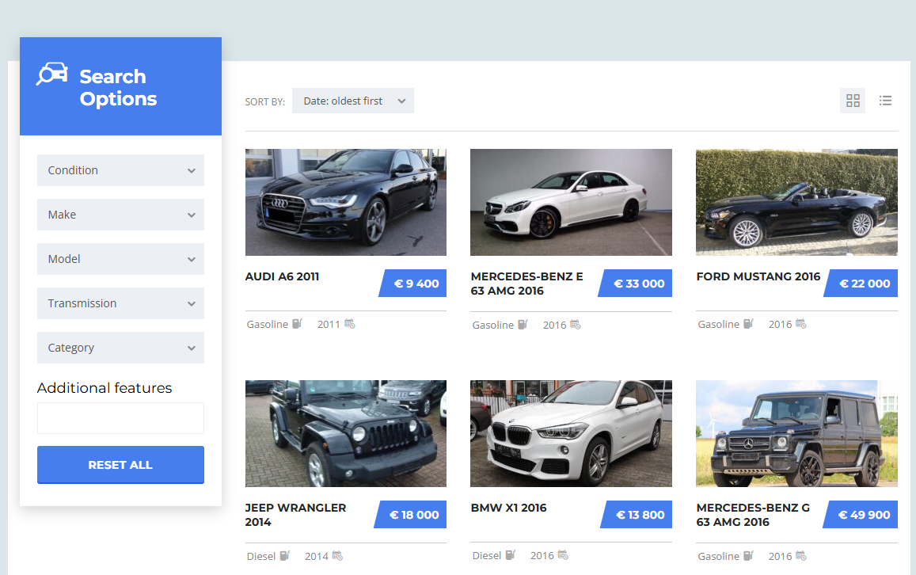This screenshot has width=916, height=575.
Task: Switch to grid view layout
Action: click(853, 101)
